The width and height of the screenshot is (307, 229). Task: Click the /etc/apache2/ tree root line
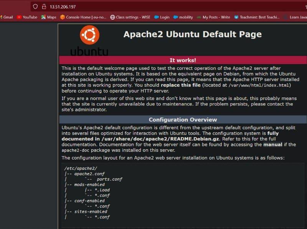point(81,168)
